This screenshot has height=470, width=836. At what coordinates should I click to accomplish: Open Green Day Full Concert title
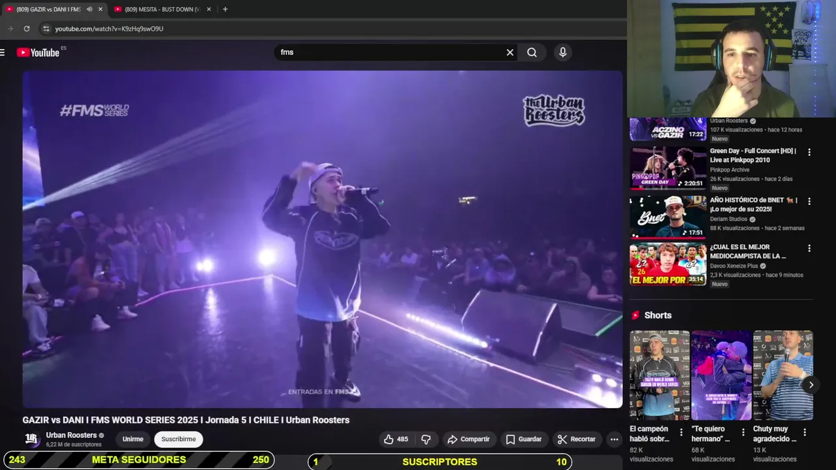tap(753, 155)
